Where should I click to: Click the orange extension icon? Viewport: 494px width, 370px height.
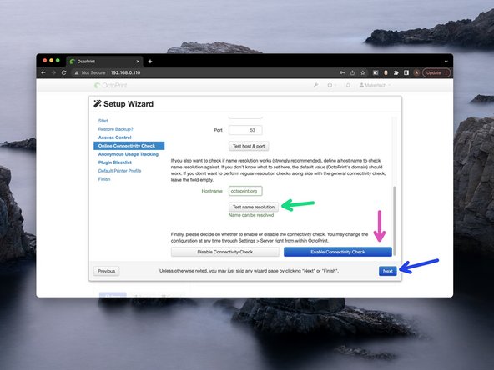(x=386, y=72)
